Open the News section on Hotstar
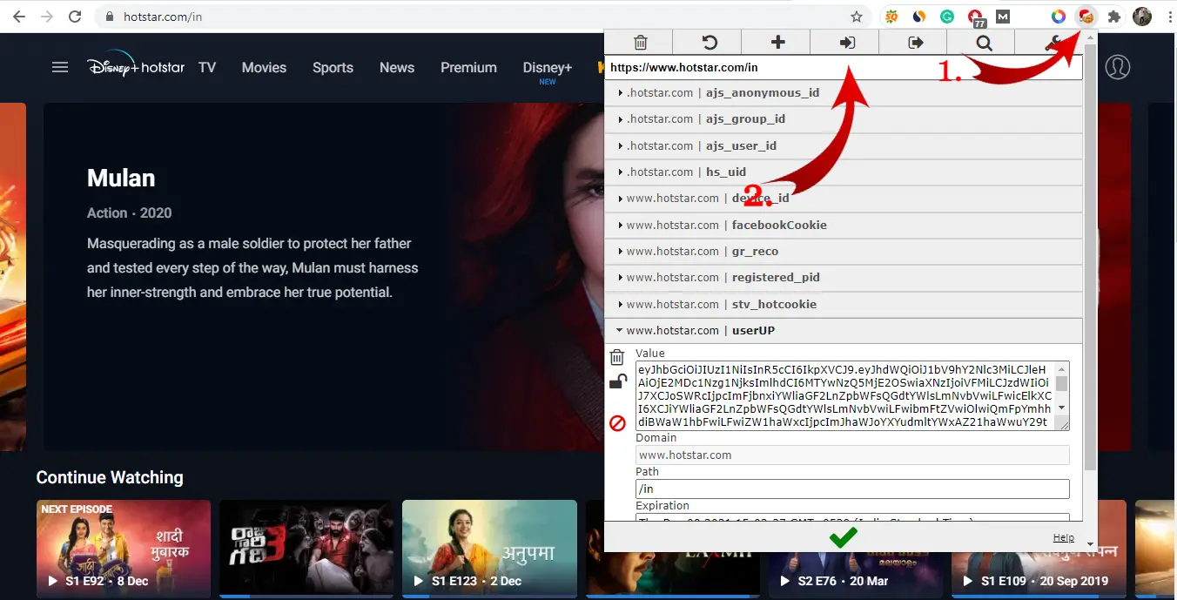Screen dimensions: 1177x600 (x=397, y=67)
